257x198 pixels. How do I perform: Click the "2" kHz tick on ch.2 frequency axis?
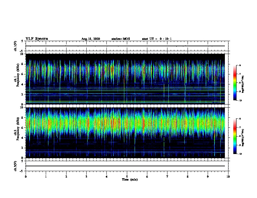coord(23,148)
